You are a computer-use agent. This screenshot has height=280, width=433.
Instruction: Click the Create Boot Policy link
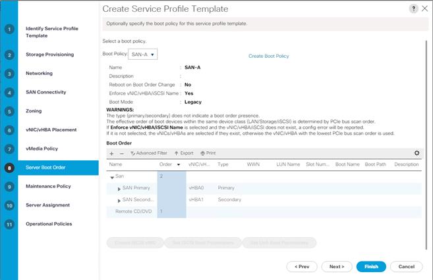tap(268, 56)
